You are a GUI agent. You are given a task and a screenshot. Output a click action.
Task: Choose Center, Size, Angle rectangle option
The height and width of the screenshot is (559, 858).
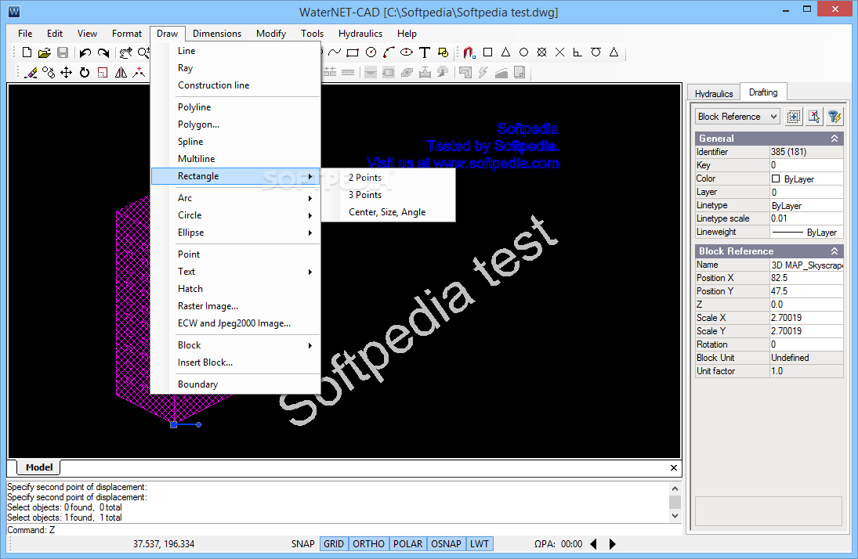388,212
